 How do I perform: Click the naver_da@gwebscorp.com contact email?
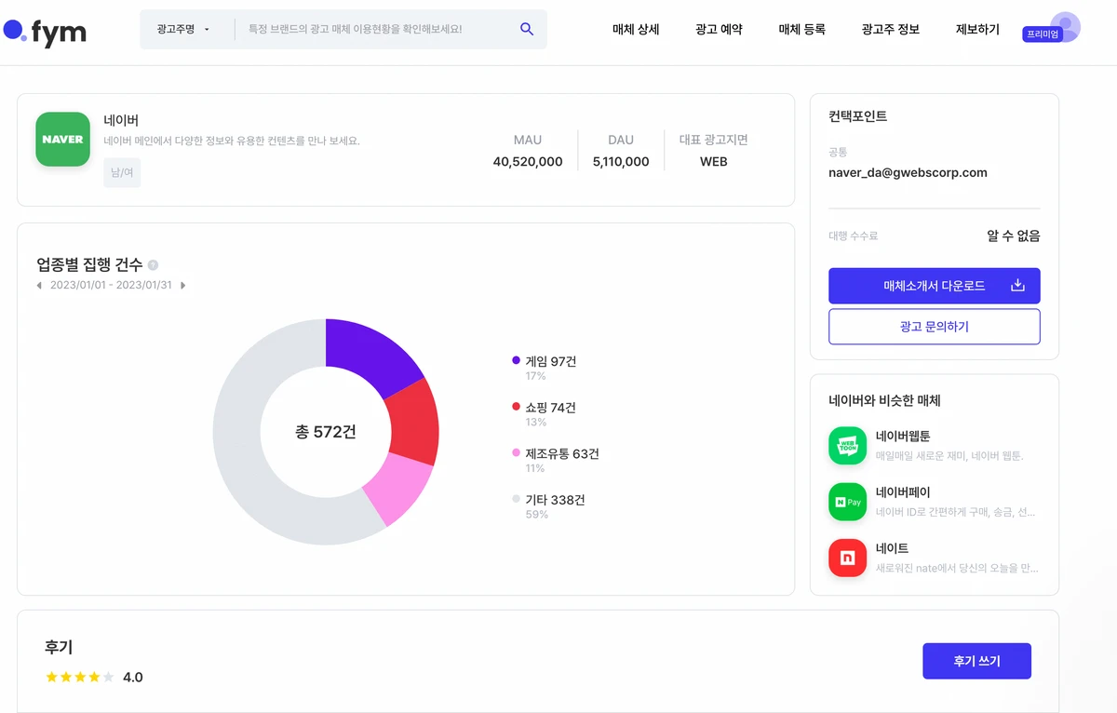pyautogui.click(x=908, y=173)
